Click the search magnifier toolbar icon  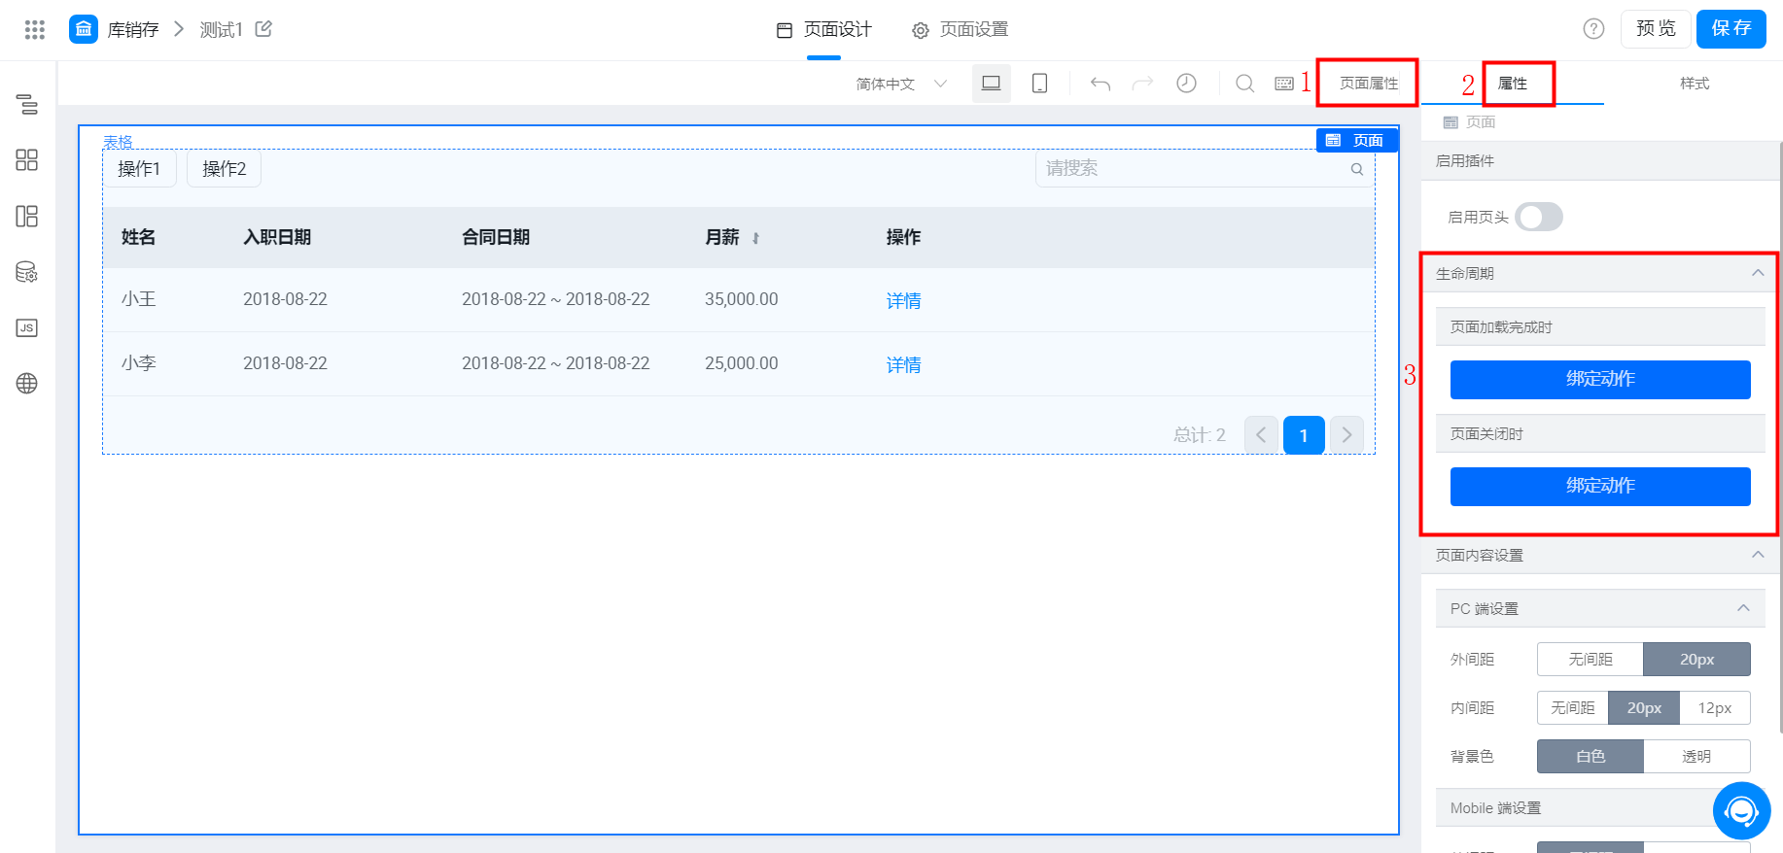(1244, 84)
